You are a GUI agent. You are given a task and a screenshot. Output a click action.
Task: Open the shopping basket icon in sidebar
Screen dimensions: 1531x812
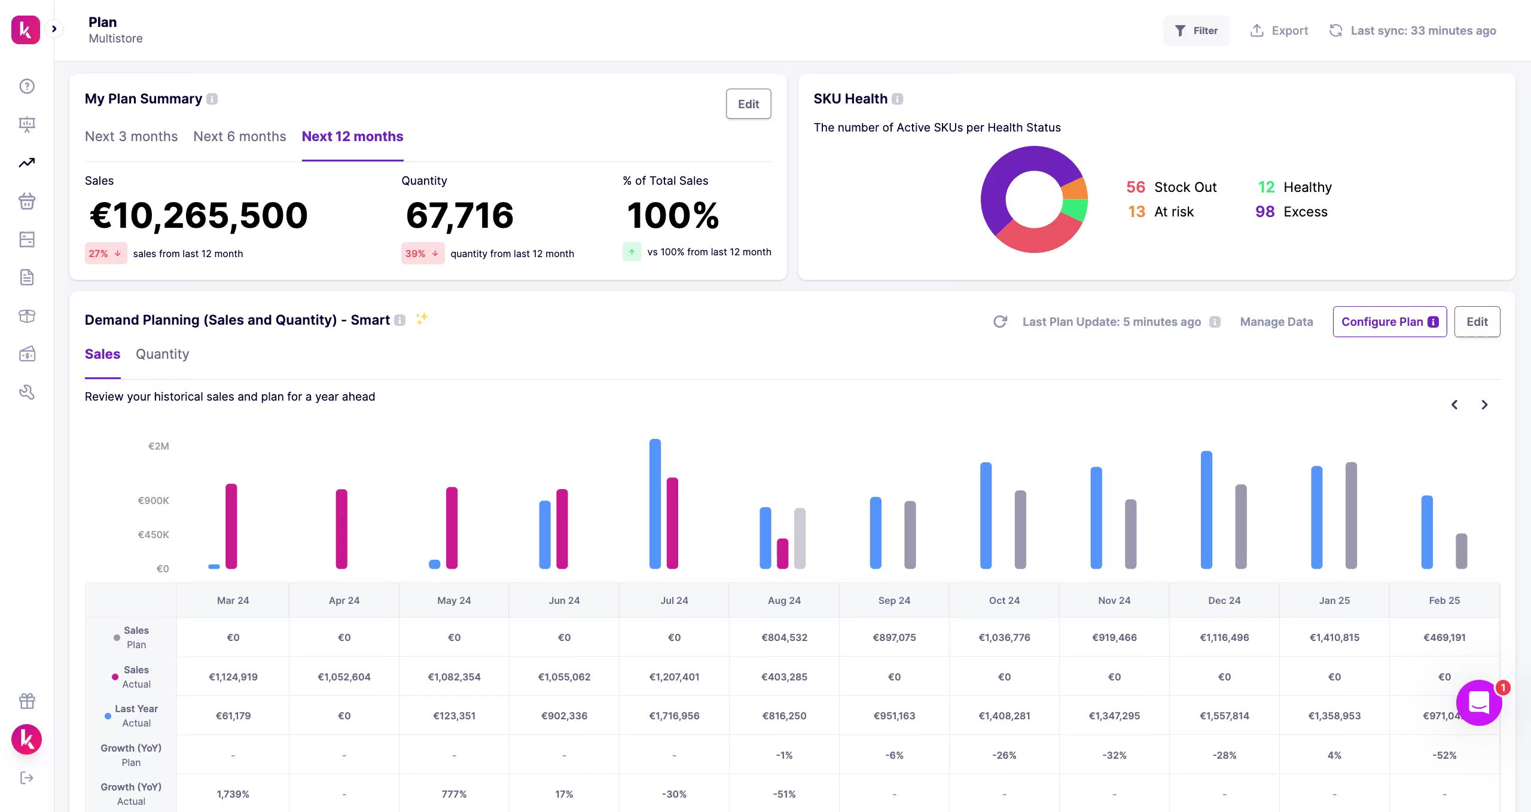coord(27,201)
